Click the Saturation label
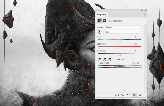Image resolution: width=164 pixels, height=106 pixels. 102,44
